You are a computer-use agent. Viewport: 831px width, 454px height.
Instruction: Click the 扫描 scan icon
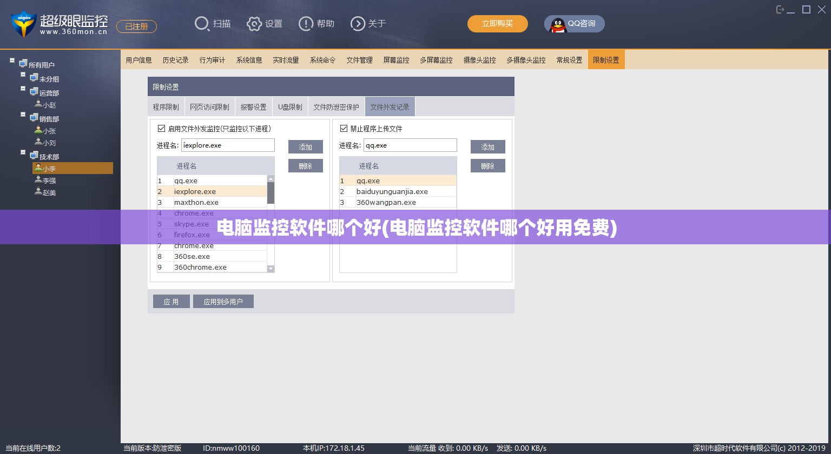click(x=202, y=24)
